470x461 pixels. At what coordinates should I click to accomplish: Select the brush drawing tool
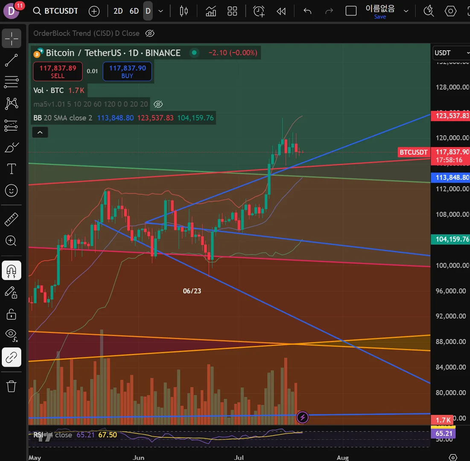[12, 147]
